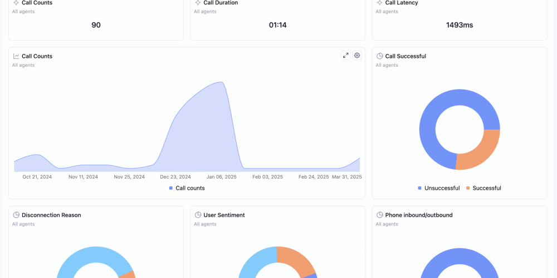Click the Feb 03, 2025 axis label
The height and width of the screenshot is (278, 557).
267,177
